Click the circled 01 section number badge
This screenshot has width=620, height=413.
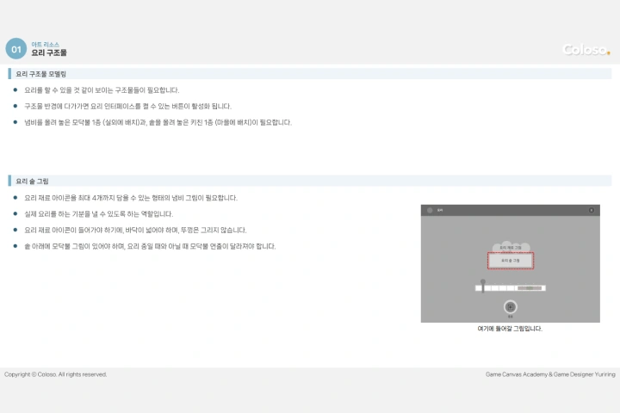16,48
